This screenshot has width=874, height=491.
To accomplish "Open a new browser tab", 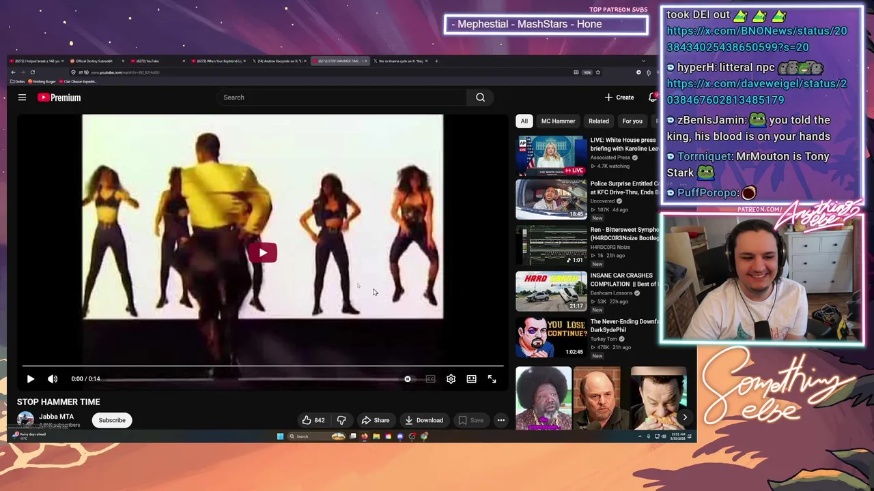I will pyautogui.click(x=437, y=61).
